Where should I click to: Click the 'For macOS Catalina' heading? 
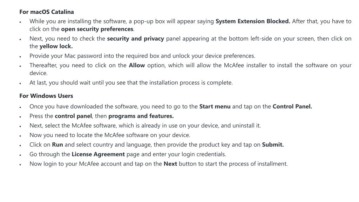pyautogui.click(x=47, y=12)
